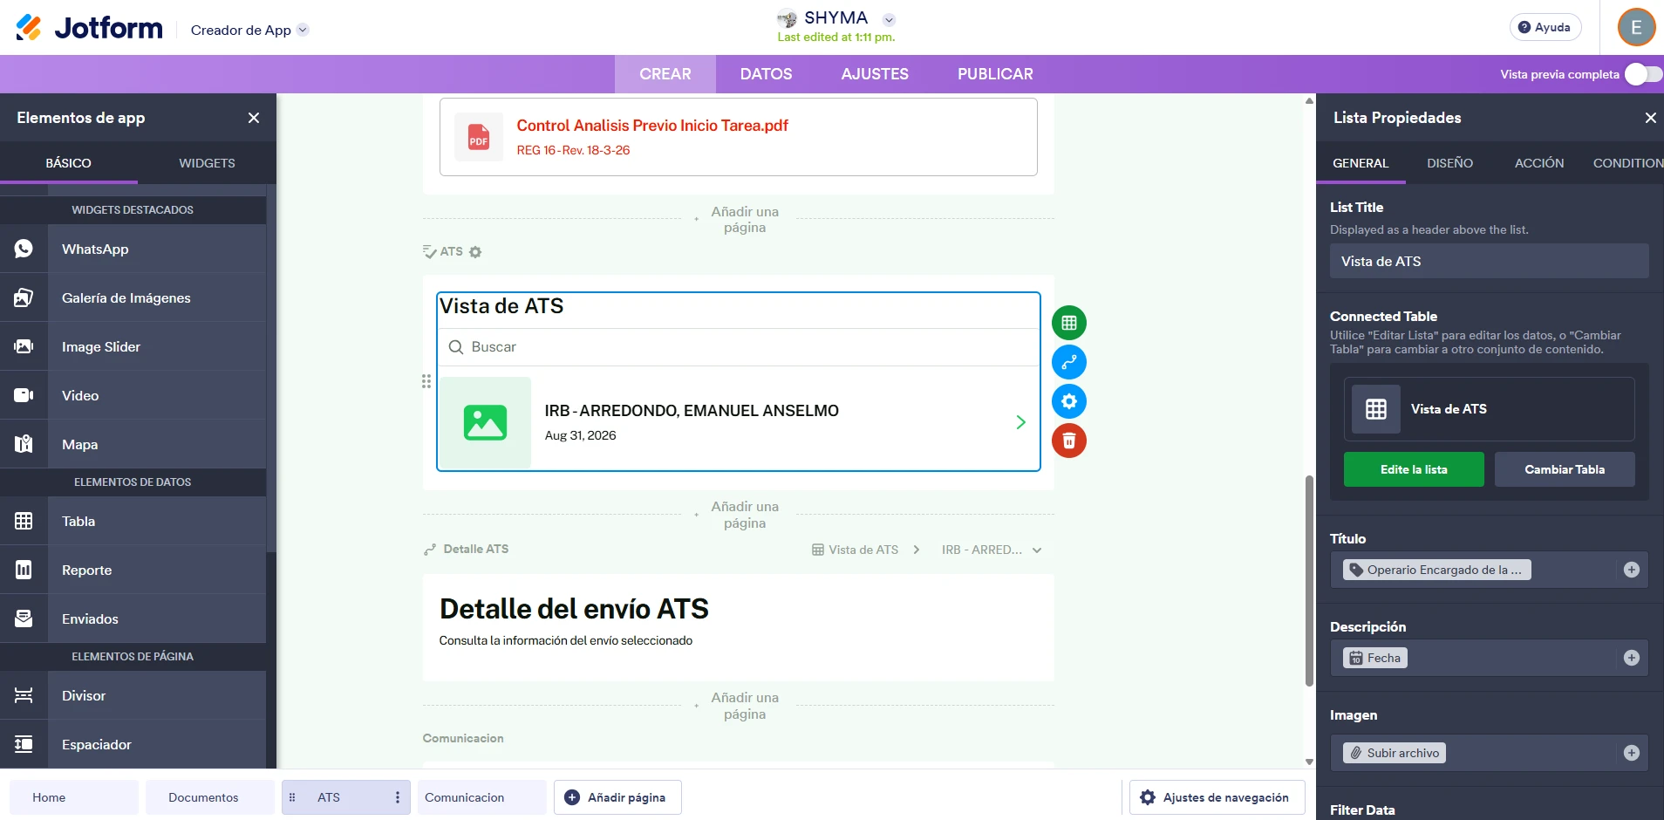Add the Espaciador page element

(x=133, y=744)
